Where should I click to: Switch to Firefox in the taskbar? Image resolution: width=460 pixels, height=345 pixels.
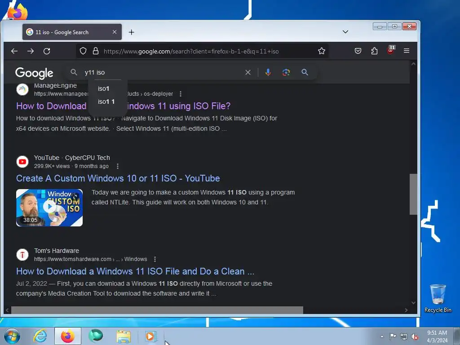point(68,336)
